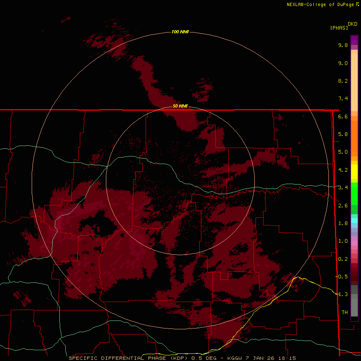Pick the yellow segment of the color bar
This screenshot has width=361, height=361.
pos(354,172)
